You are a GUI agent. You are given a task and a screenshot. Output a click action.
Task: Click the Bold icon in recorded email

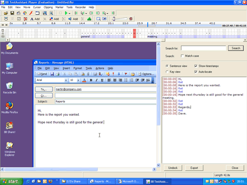coord(91,80)
